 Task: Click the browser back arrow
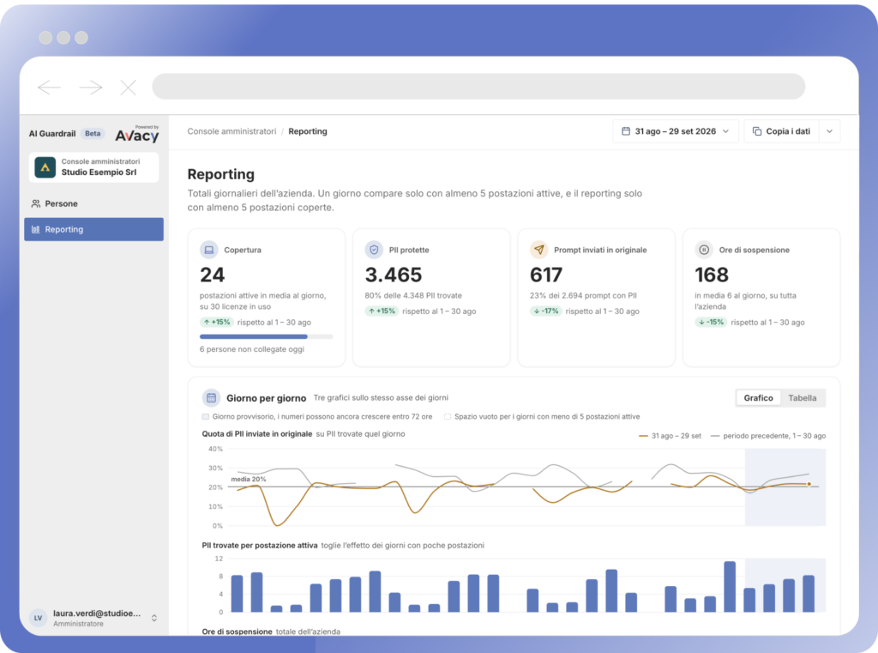(49, 88)
